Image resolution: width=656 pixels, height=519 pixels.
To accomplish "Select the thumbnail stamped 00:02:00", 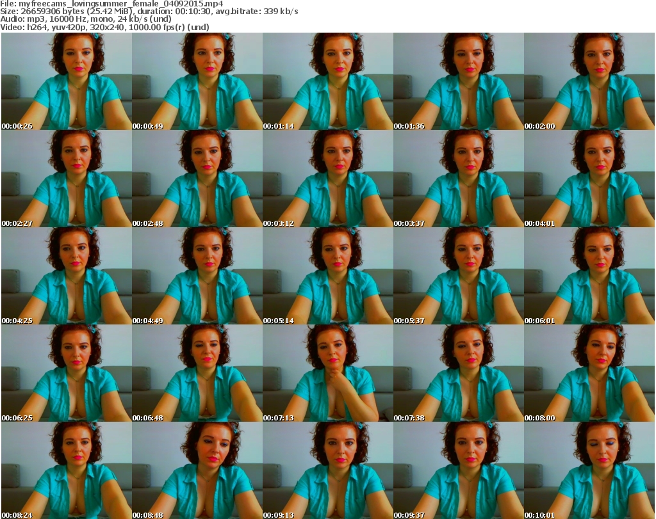I will 589,81.
